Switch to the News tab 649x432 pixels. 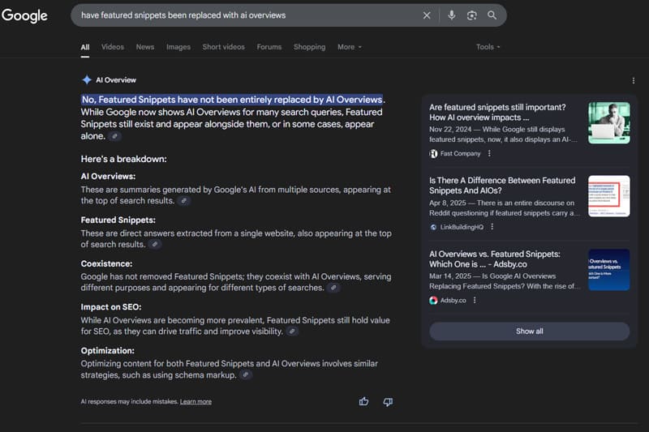(145, 47)
